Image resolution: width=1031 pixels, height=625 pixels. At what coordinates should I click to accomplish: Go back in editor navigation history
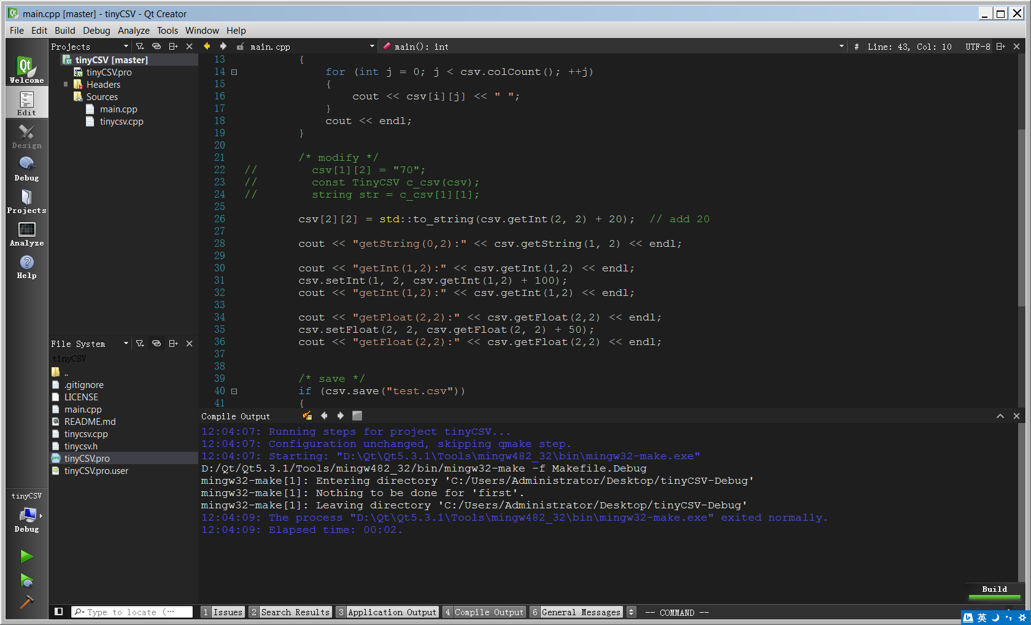[x=207, y=46]
